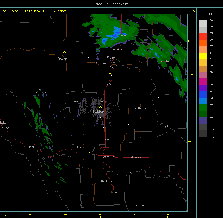Click the km unit label at top right

pyautogui.click(x=193, y=11)
